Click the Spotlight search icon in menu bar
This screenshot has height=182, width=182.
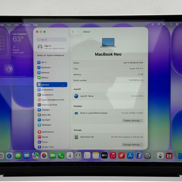pos(171,24)
